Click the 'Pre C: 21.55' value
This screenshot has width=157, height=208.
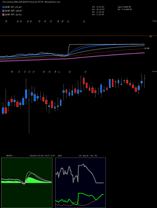click(98, 14)
